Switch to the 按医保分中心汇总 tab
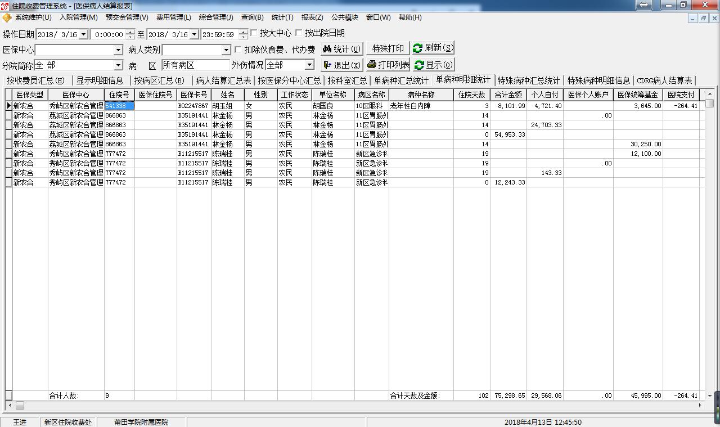This screenshot has width=720, height=427. (290, 80)
